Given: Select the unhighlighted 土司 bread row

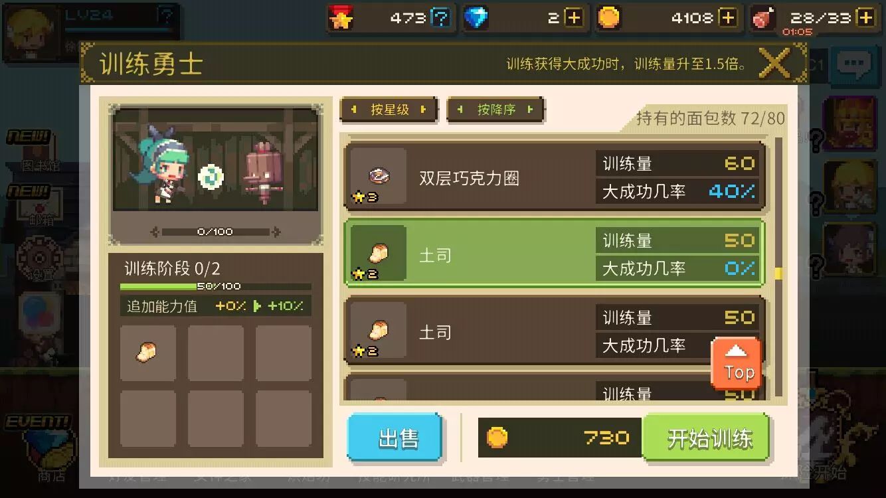Looking at the screenshot, I should [x=554, y=331].
